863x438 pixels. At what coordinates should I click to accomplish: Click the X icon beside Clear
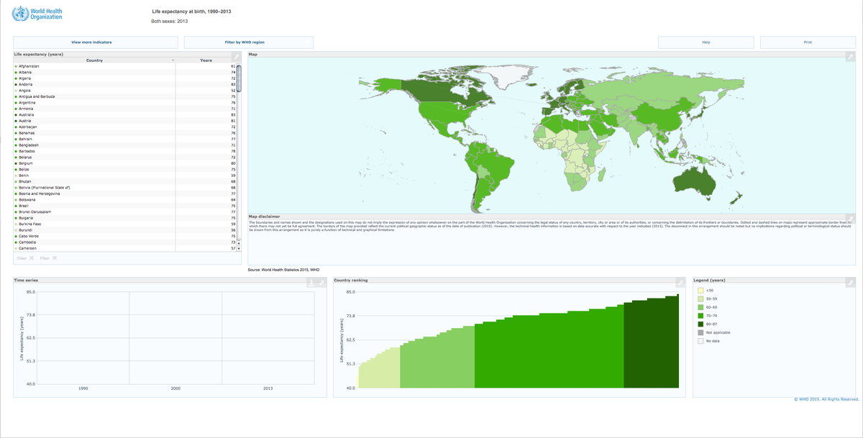[31, 257]
